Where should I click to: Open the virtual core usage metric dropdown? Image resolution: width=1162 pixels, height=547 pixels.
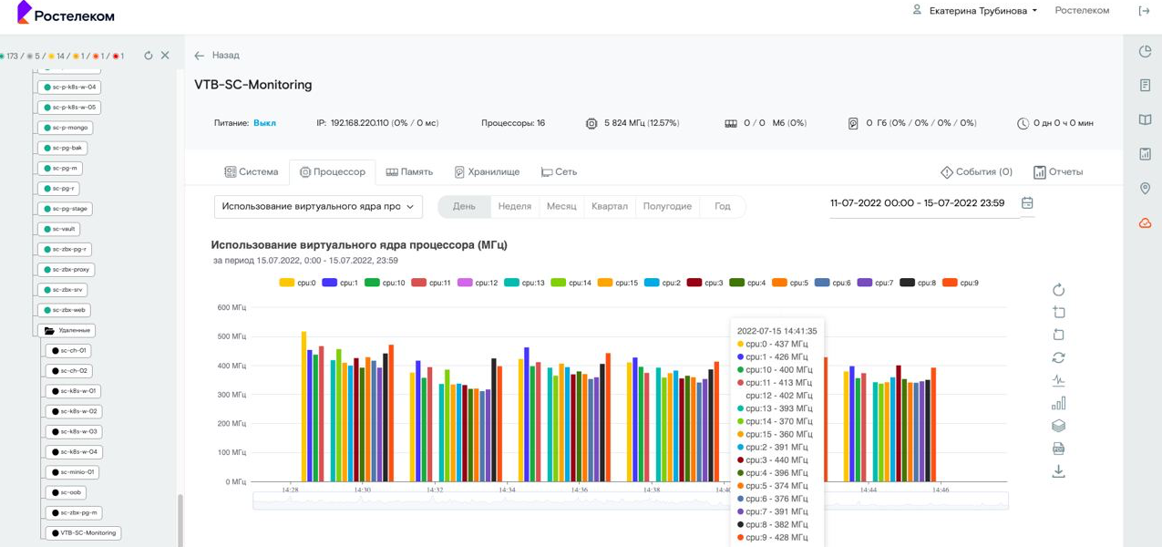tap(318, 207)
